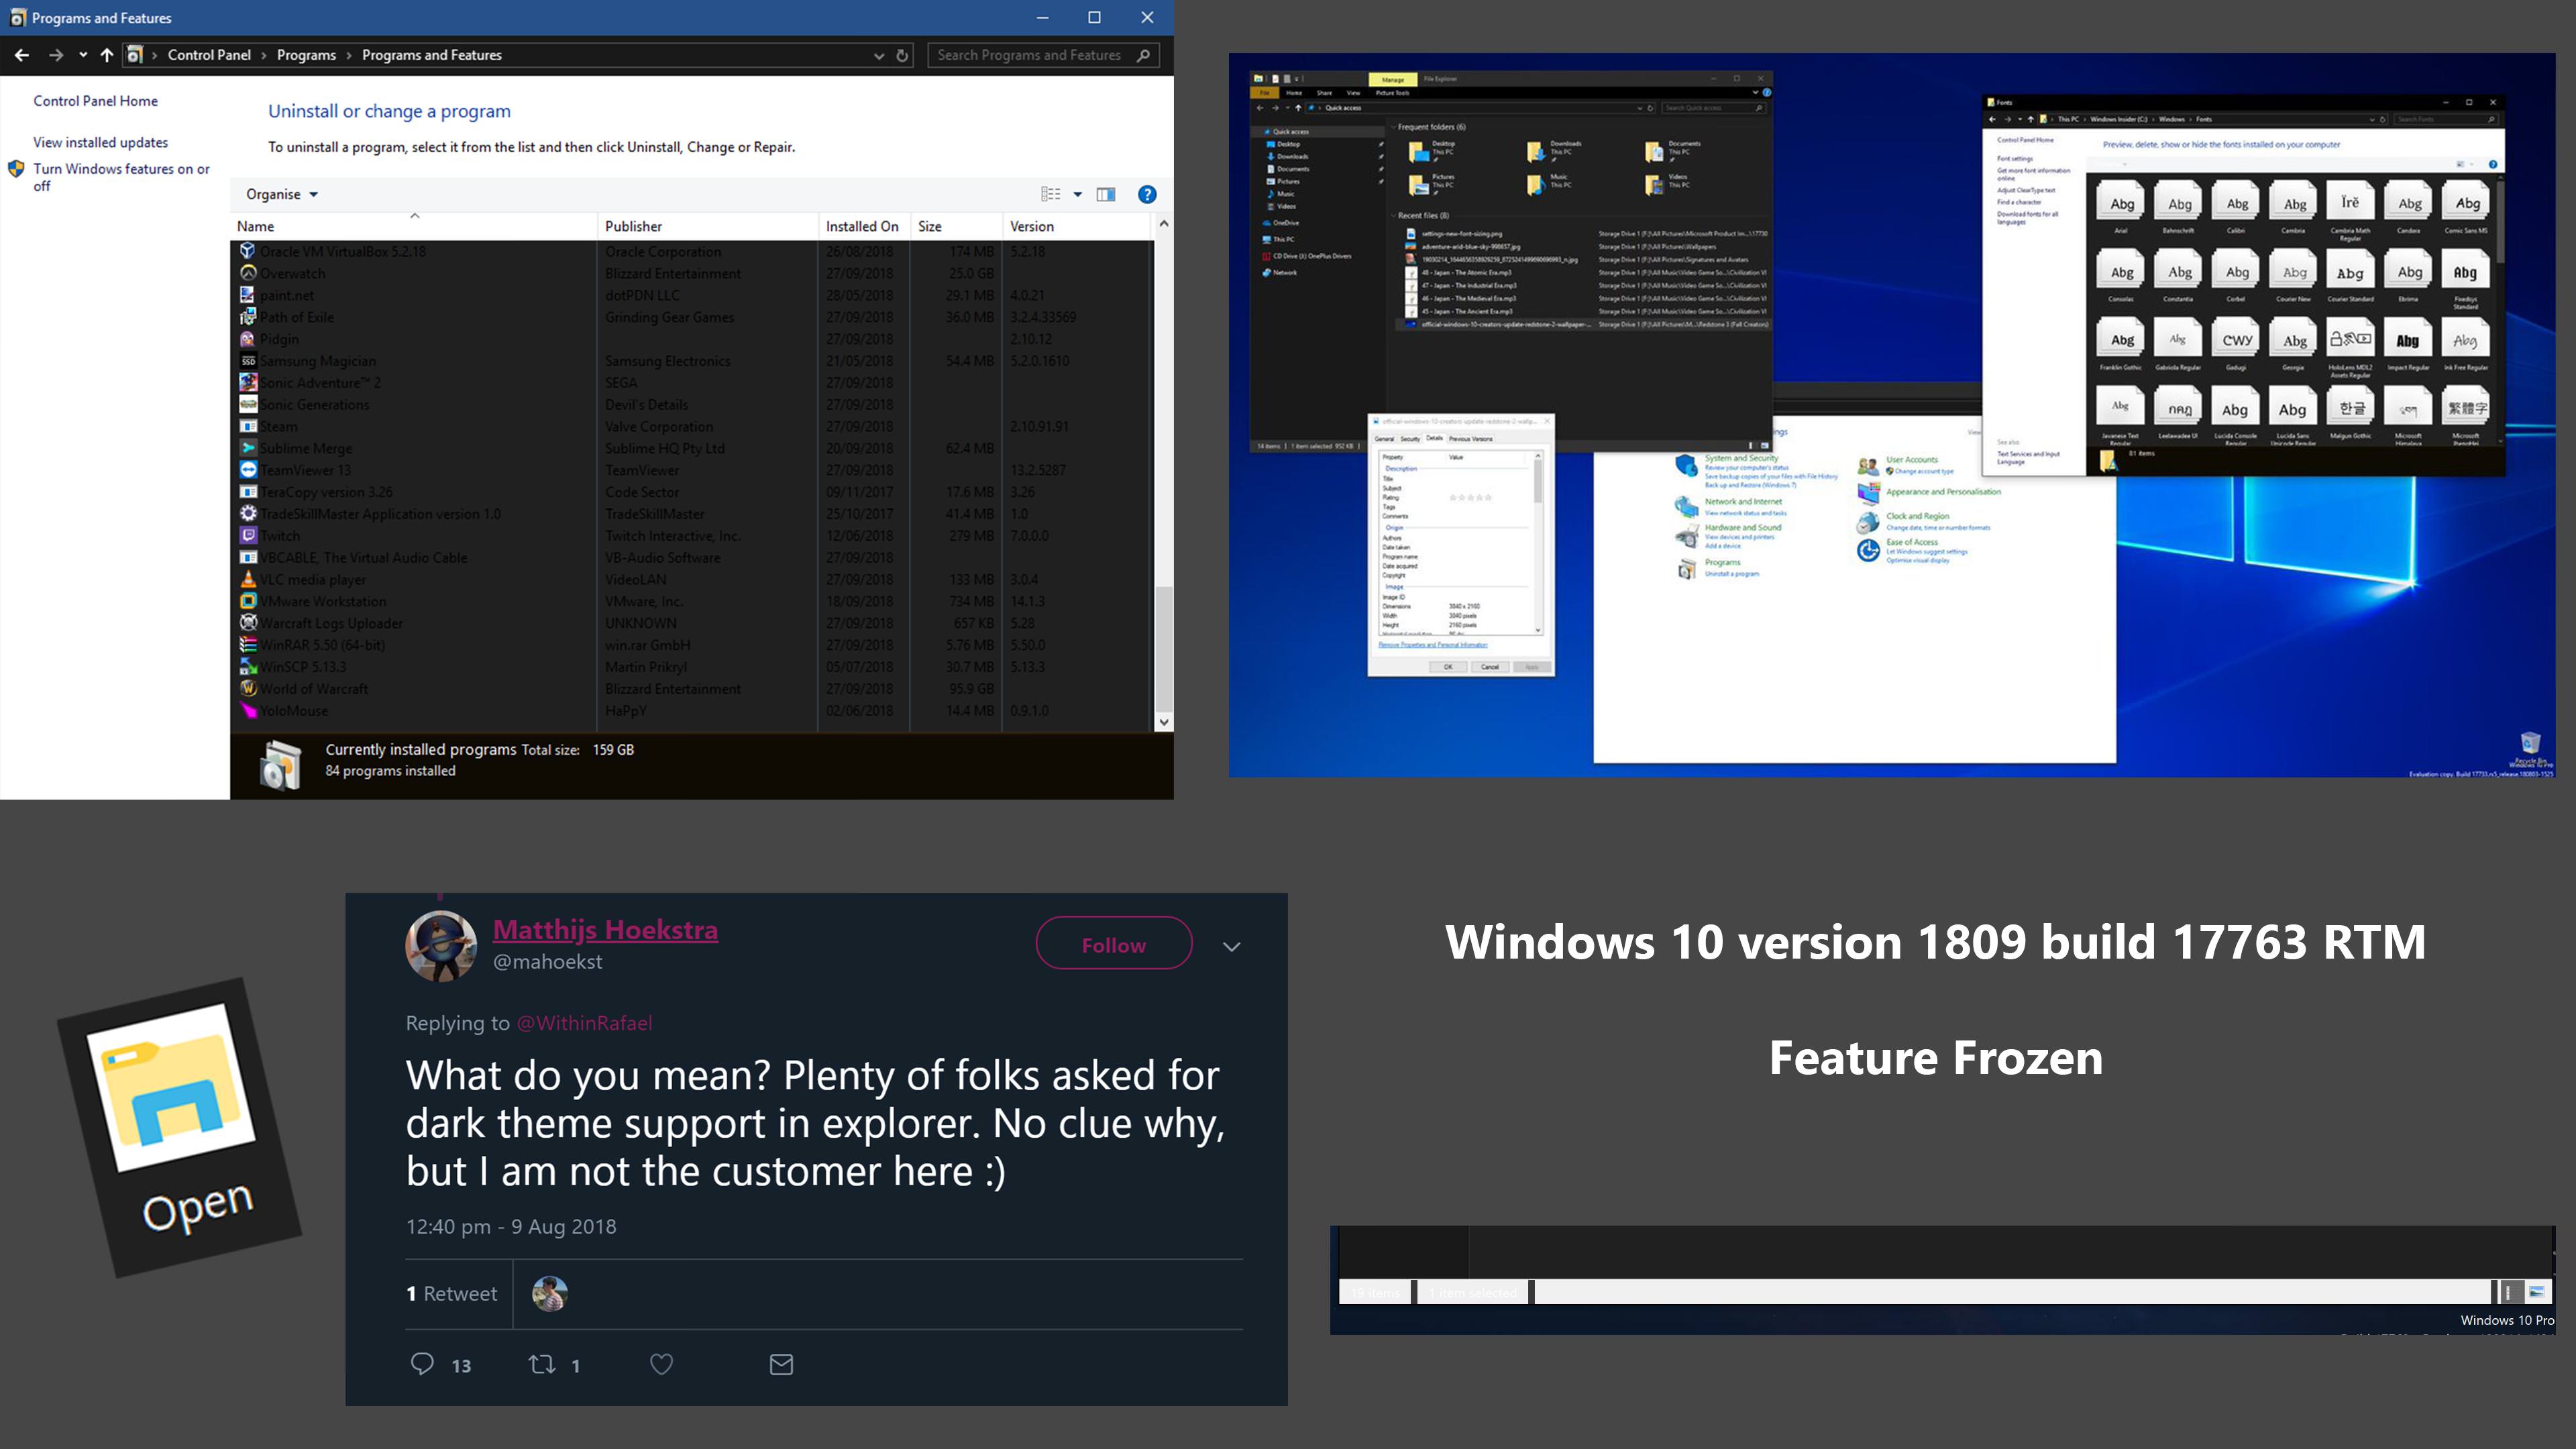Click the direct message envelope icon

[781, 1364]
